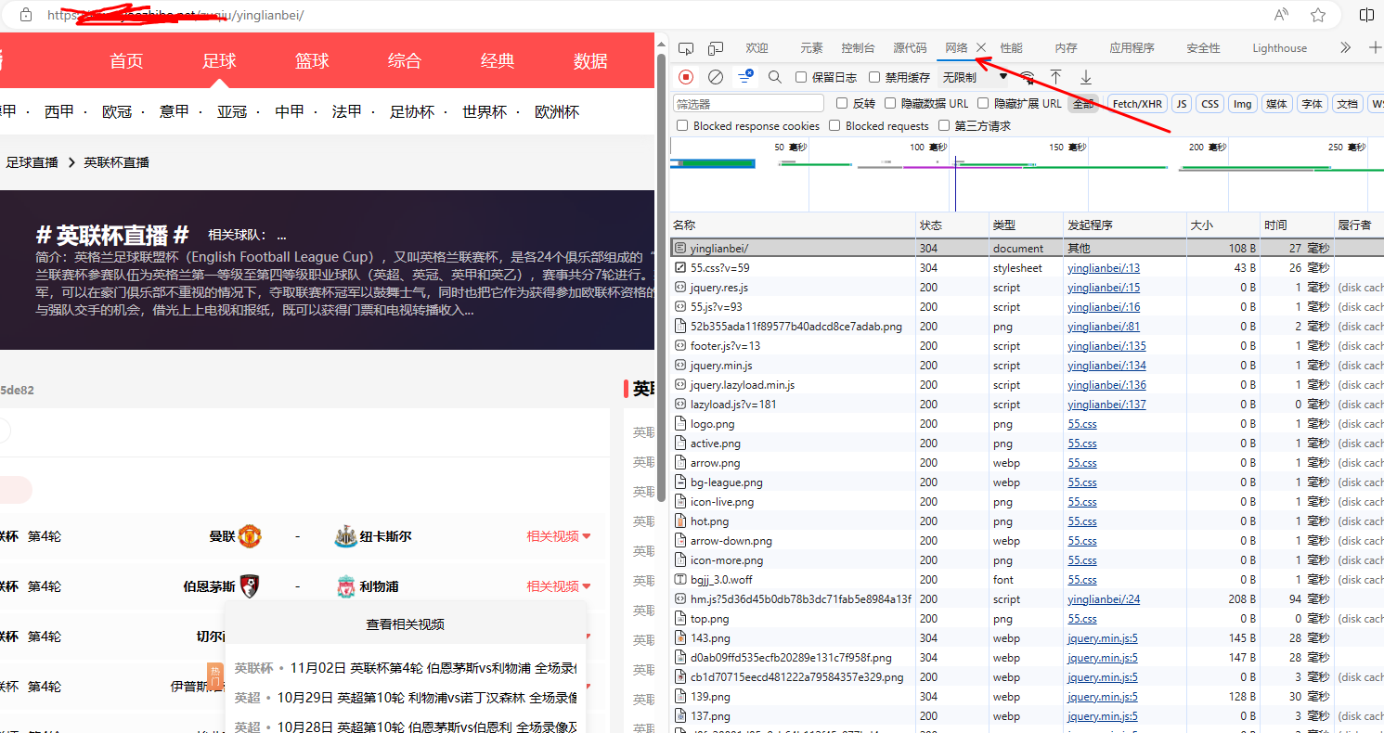View site information lock icon
The width and height of the screenshot is (1384, 733).
click(x=26, y=15)
